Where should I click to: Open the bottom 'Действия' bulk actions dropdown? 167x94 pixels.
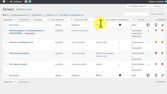click(9, 82)
